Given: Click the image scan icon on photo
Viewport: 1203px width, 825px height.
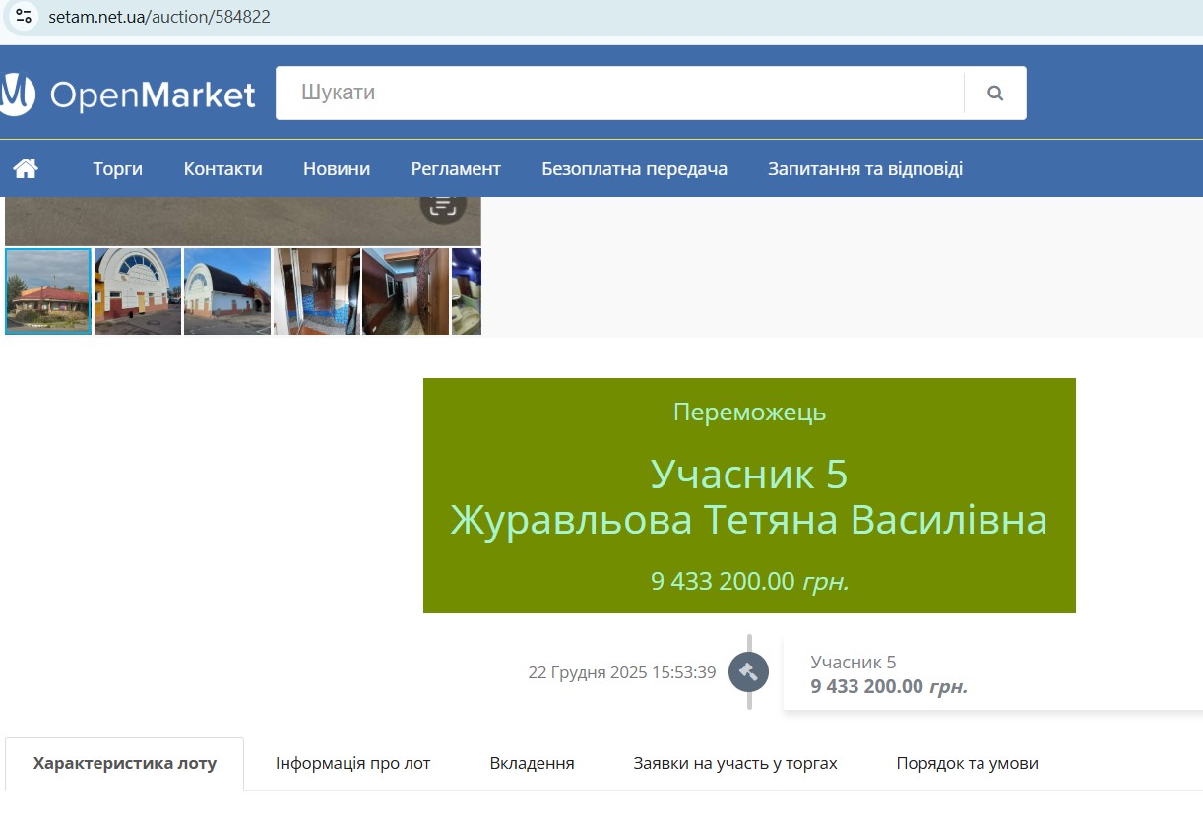Looking at the screenshot, I should click(443, 205).
